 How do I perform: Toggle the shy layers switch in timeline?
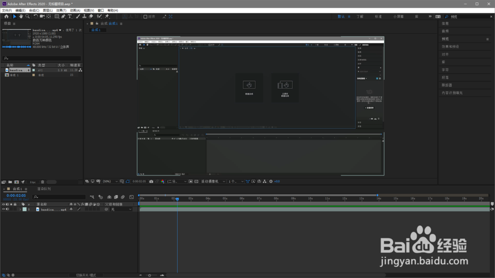pyautogui.click(x=109, y=197)
